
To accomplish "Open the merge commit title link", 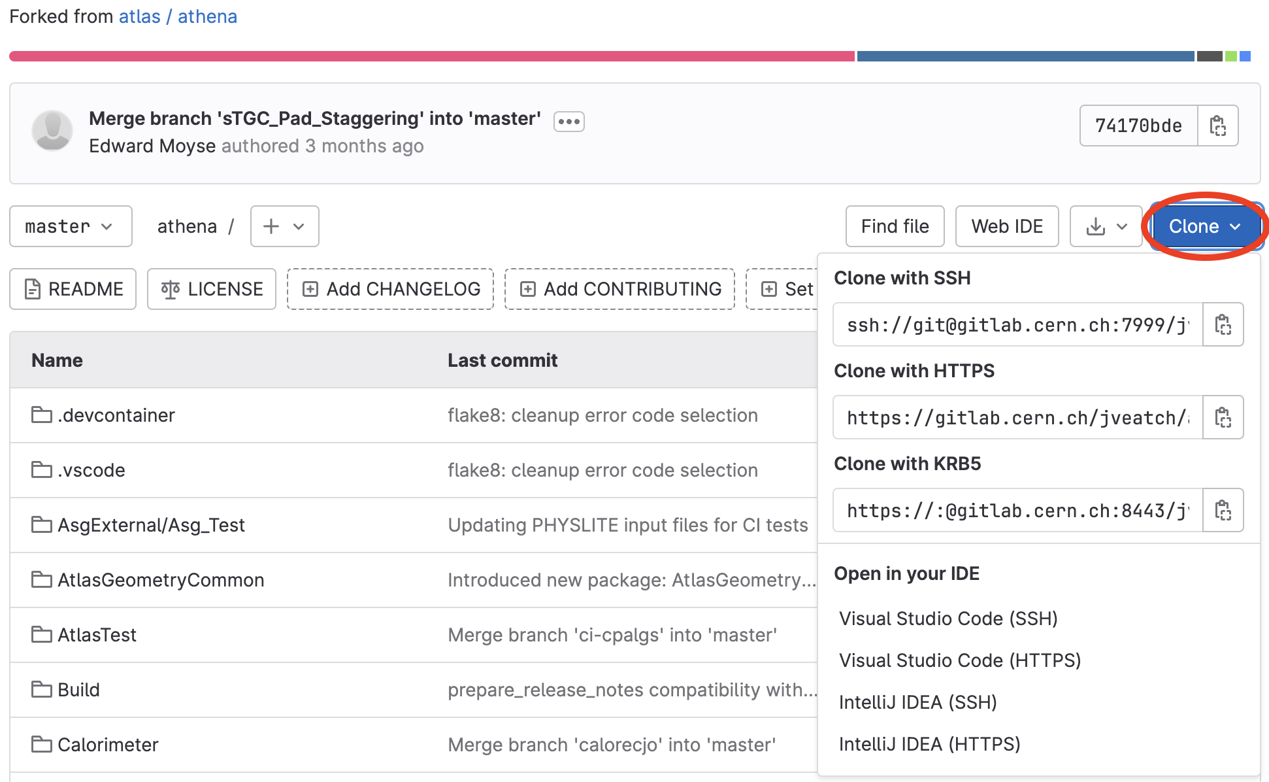I will [x=315, y=118].
